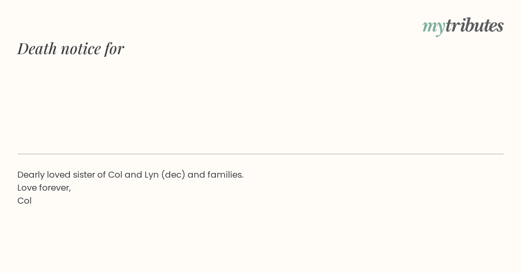Select the "Death notice for" heading
The image size is (521, 273).
(71, 49)
